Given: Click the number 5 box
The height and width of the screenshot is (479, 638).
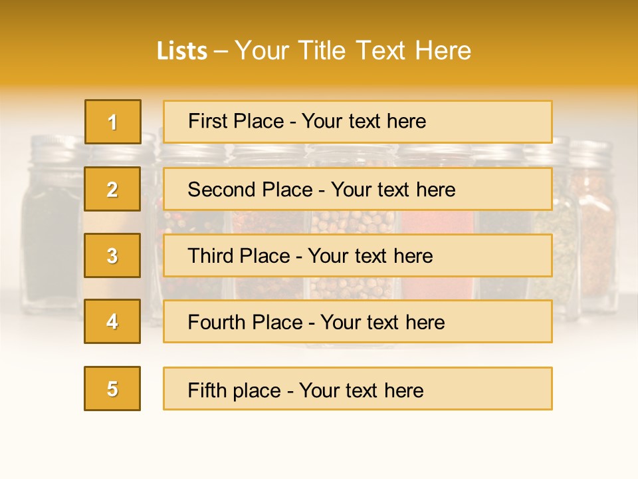Looking at the screenshot, I should pyautogui.click(x=112, y=389).
